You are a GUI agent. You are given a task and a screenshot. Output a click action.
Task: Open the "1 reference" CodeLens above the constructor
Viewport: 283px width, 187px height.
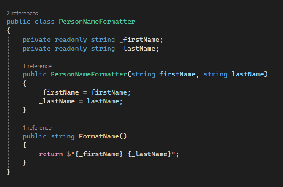click(37, 66)
